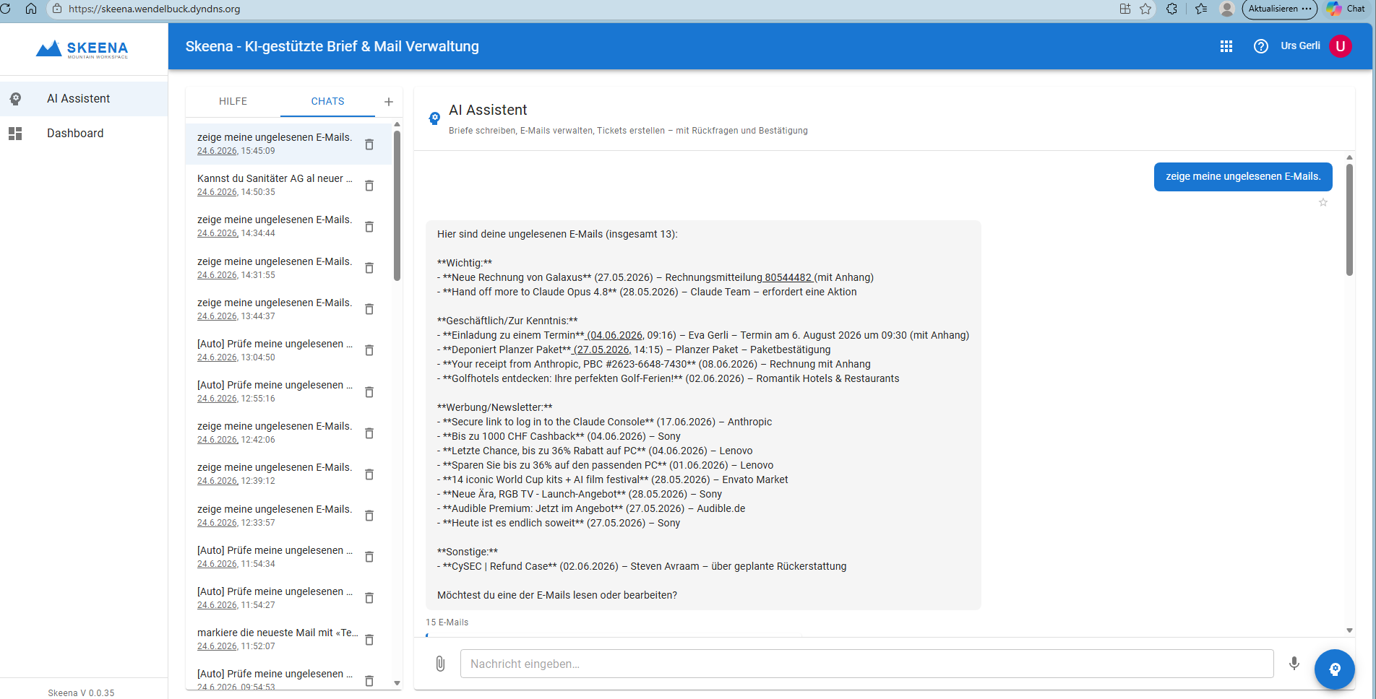Click the round AI assistant send button

[1335, 669]
